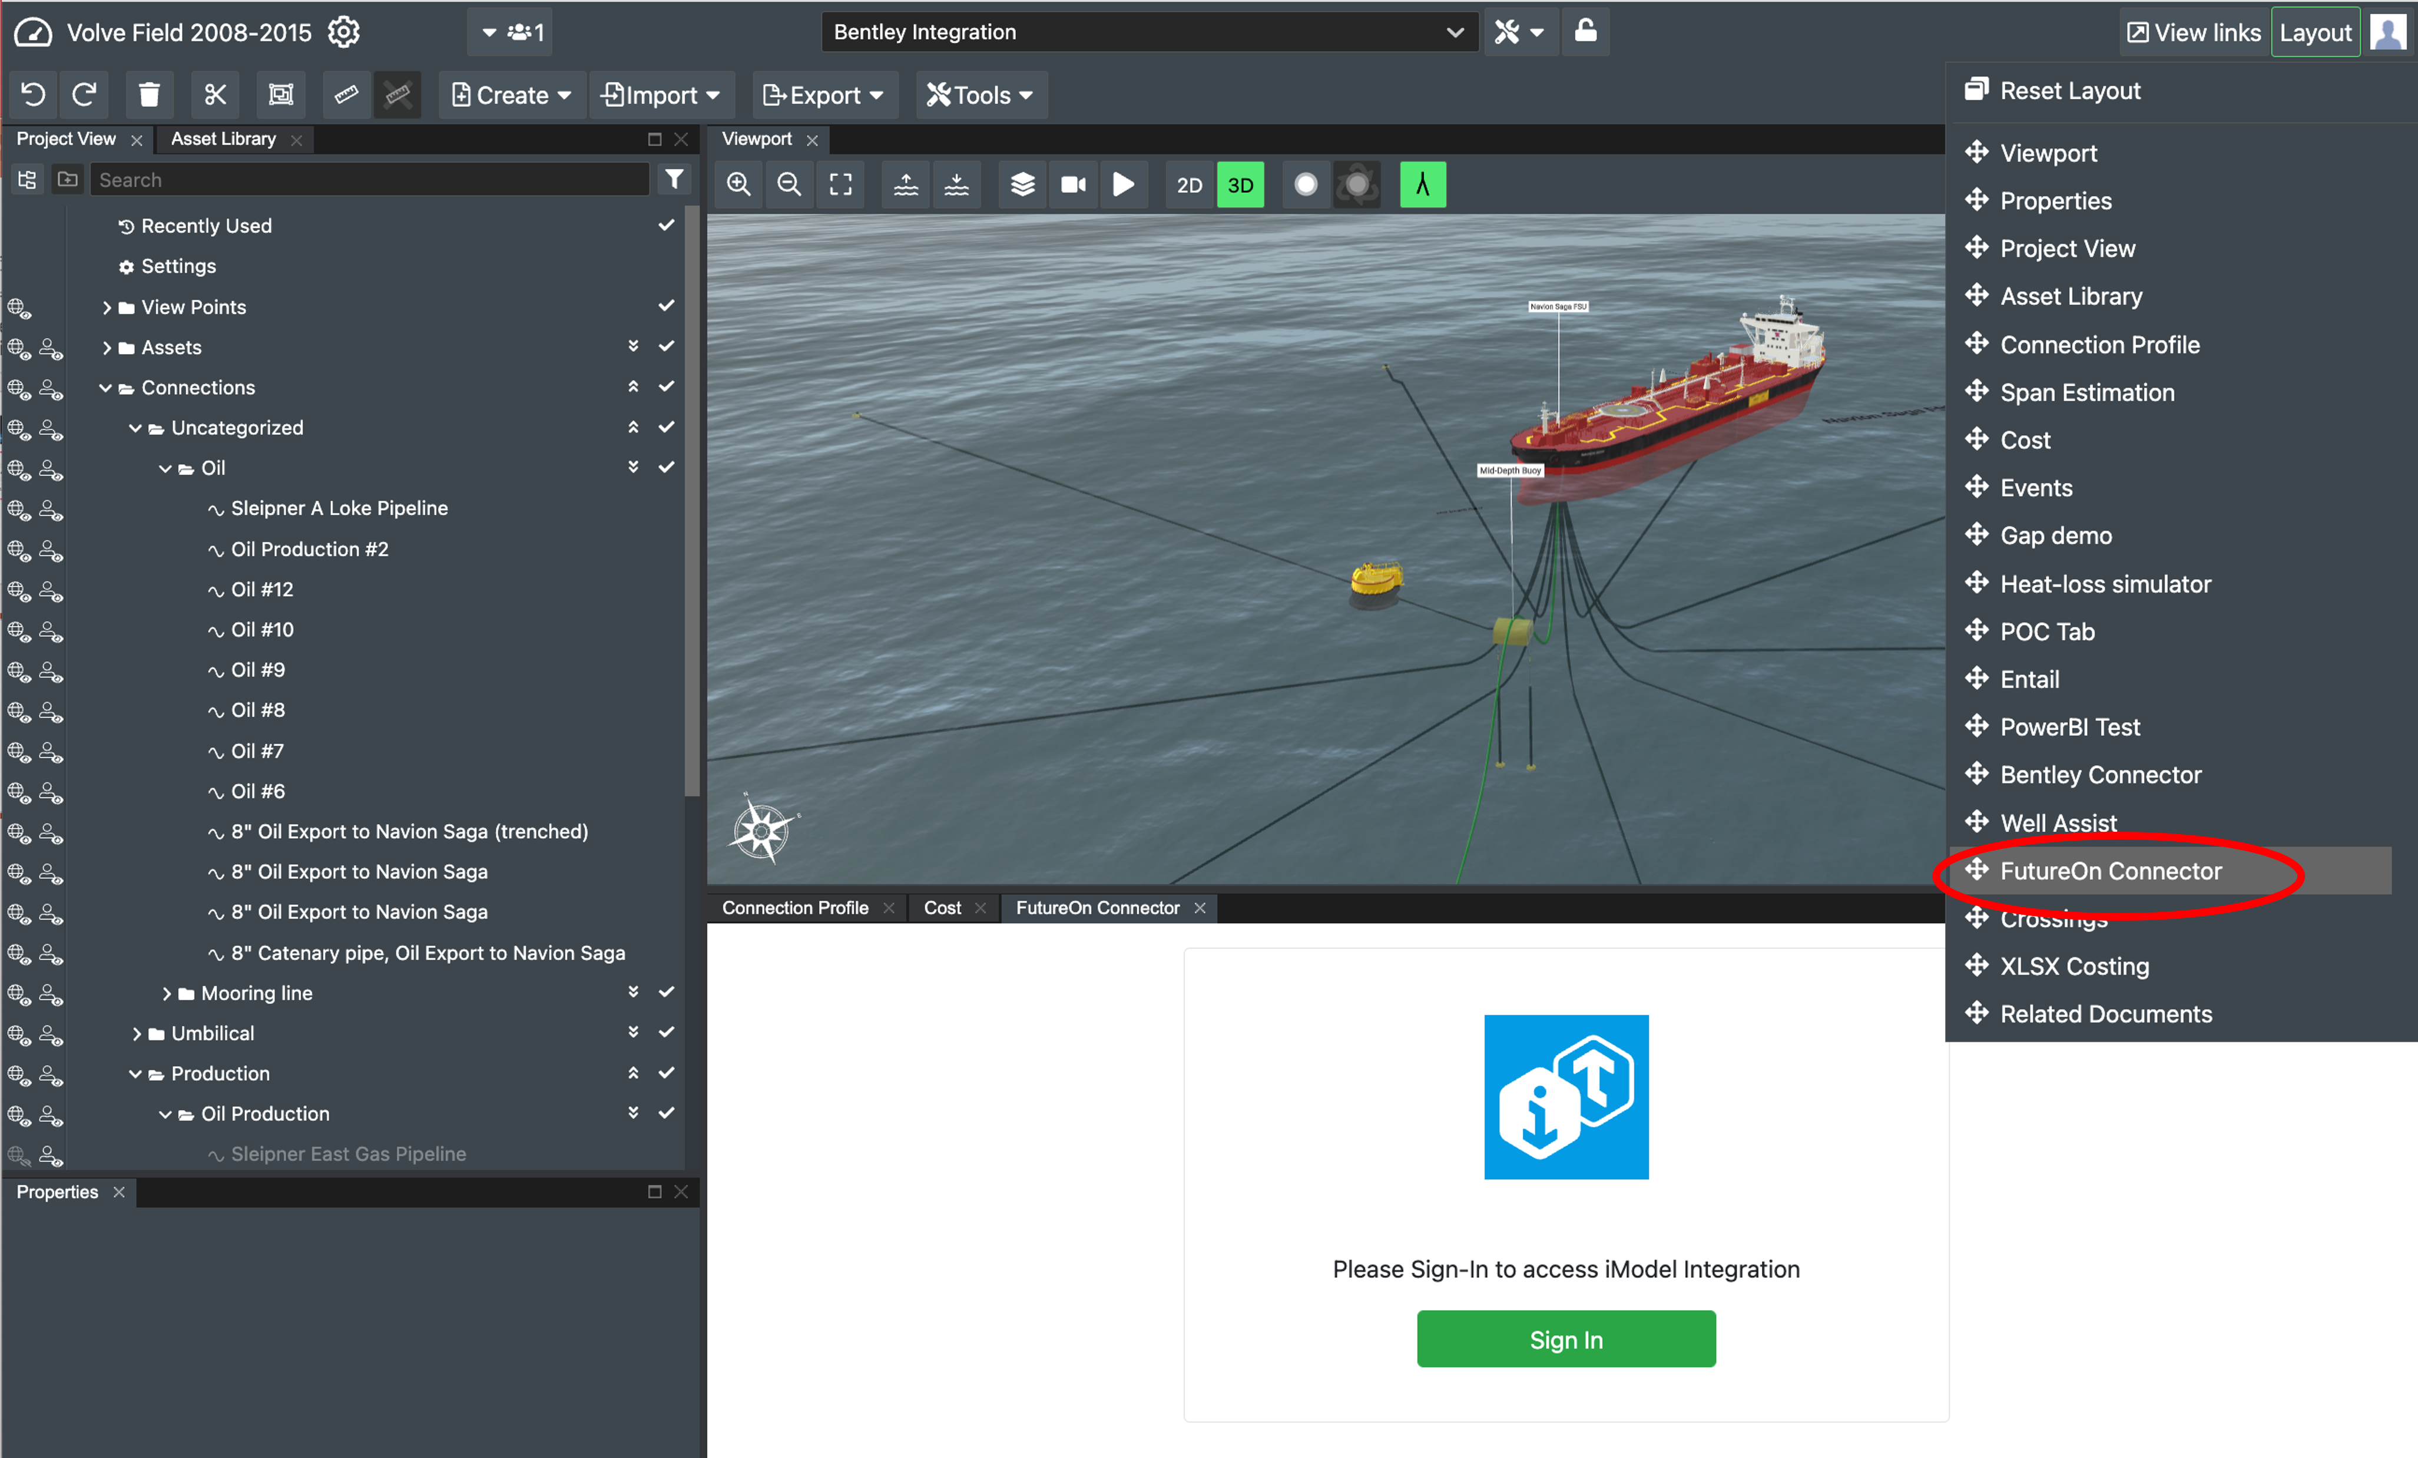This screenshot has height=1458, width=2418.
Task: Click the ruler measure tool icon
Action: click(346, 94)
